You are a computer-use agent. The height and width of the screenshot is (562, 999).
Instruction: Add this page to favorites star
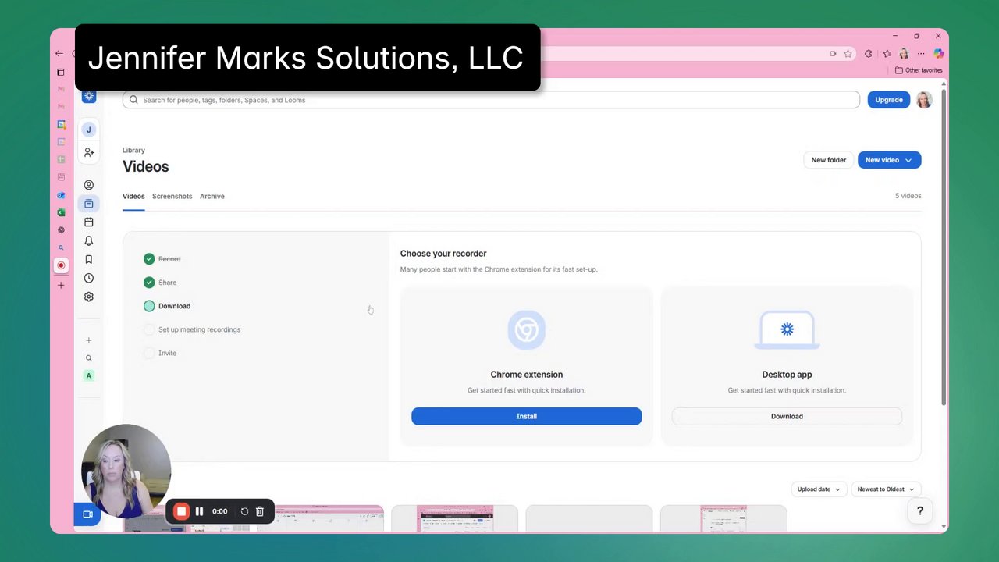coord(848,54)
